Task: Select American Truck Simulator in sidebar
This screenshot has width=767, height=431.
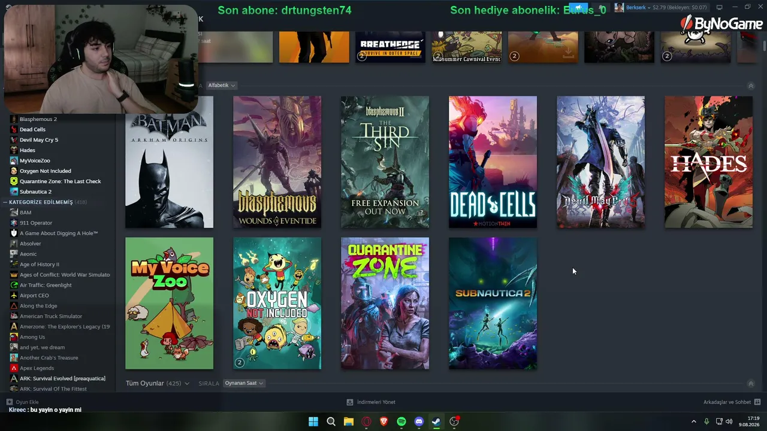Action: coord(51,316)
